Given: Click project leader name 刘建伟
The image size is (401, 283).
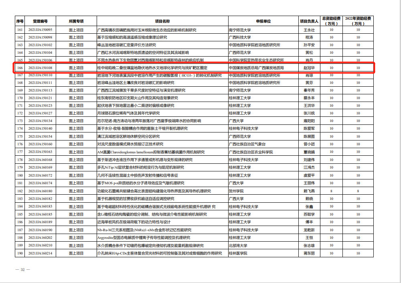Looking at the screenshot, I should click(309, 160).
